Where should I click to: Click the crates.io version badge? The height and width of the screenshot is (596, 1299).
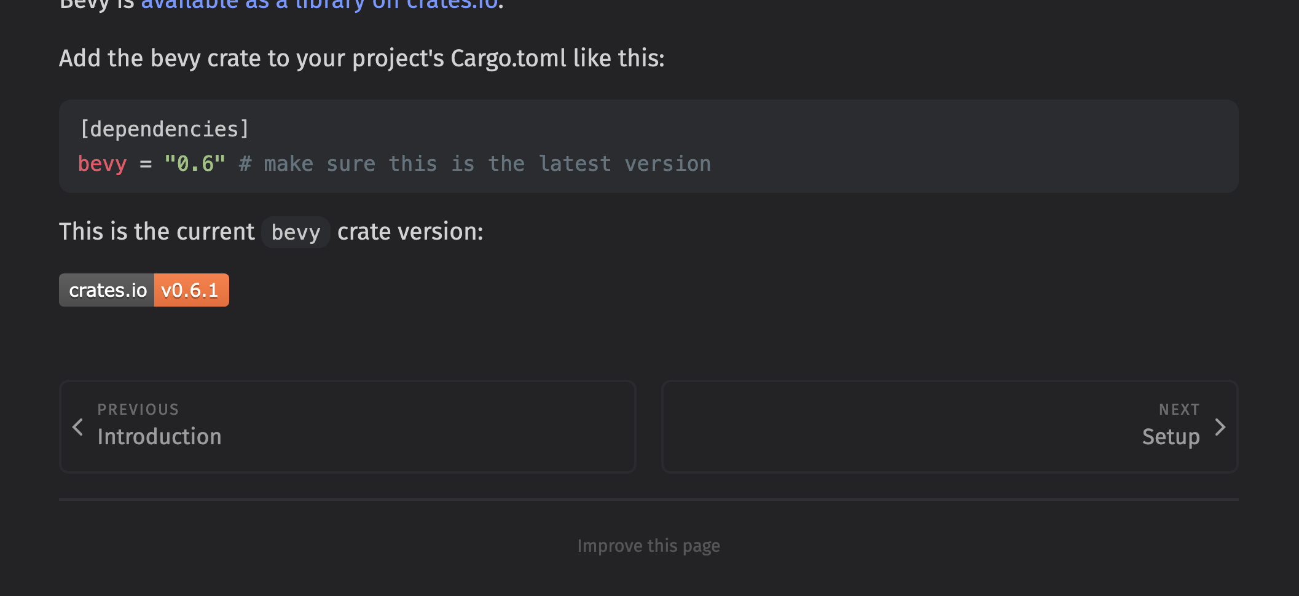click(x=144, y=290)
